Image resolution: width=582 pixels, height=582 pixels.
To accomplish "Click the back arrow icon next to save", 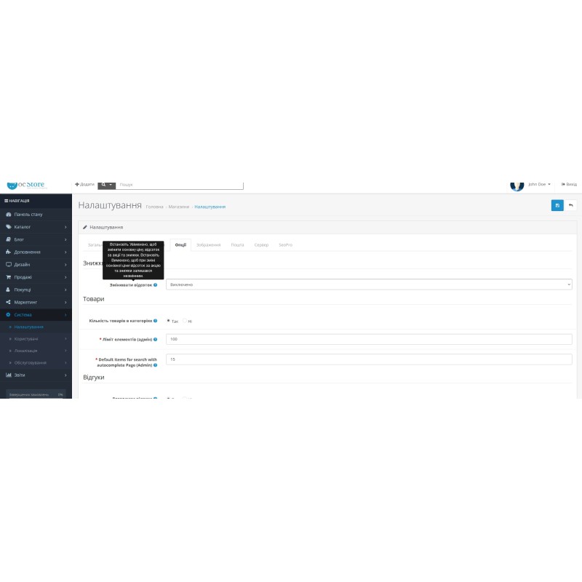I will tap(572, 206).
